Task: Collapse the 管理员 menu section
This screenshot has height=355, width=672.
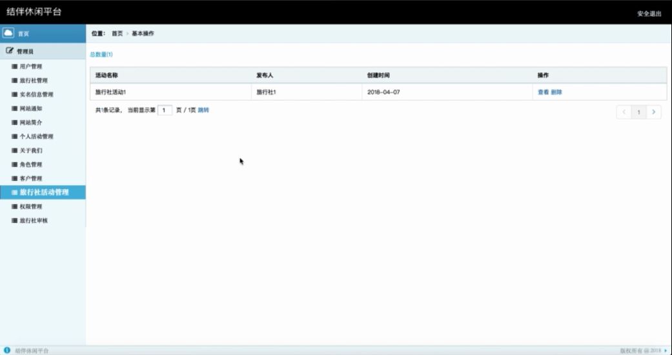Action: point(43,52)
